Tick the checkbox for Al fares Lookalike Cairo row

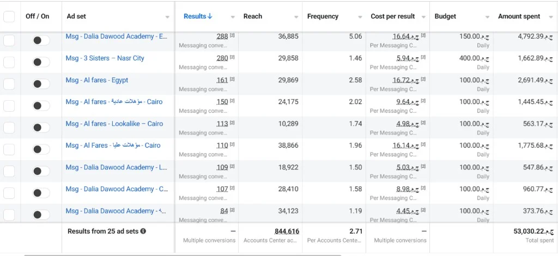(9, 127)
